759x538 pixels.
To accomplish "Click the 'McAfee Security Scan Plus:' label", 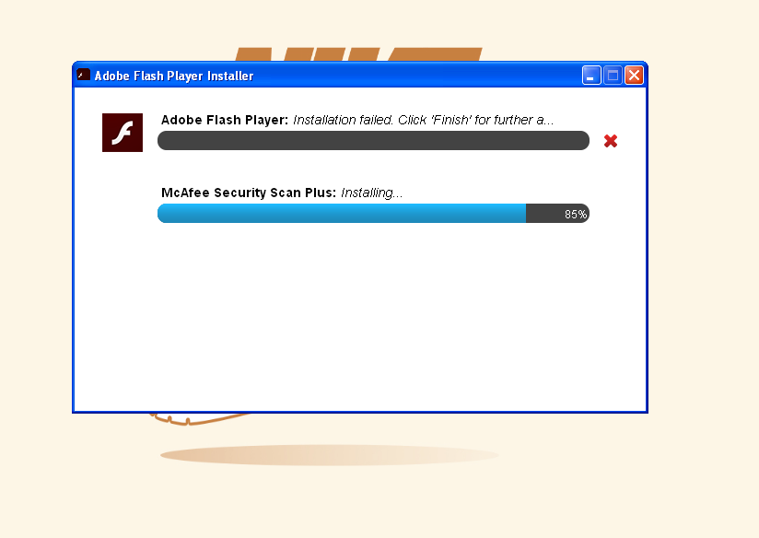I will click(249, 193).
